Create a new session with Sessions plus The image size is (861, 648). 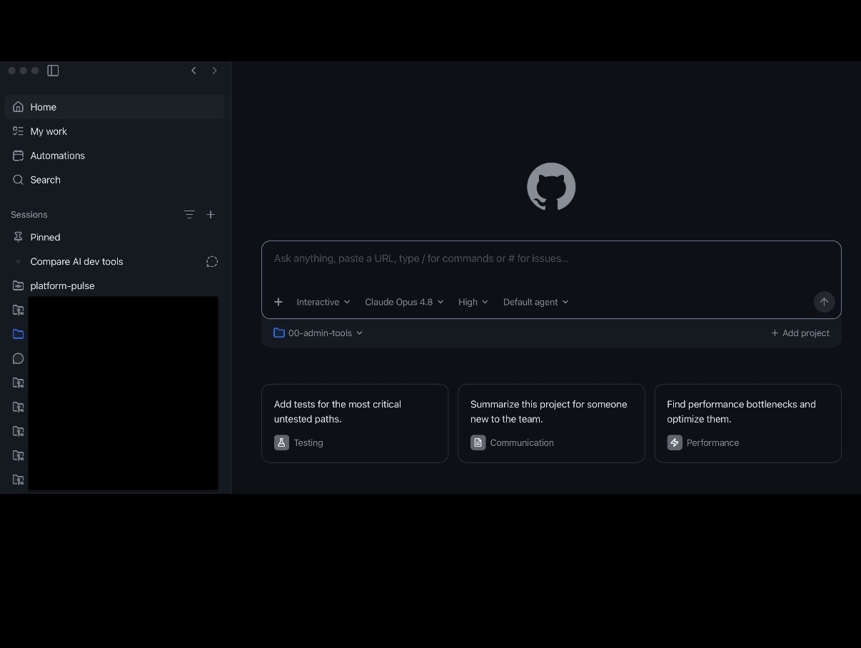211,214
